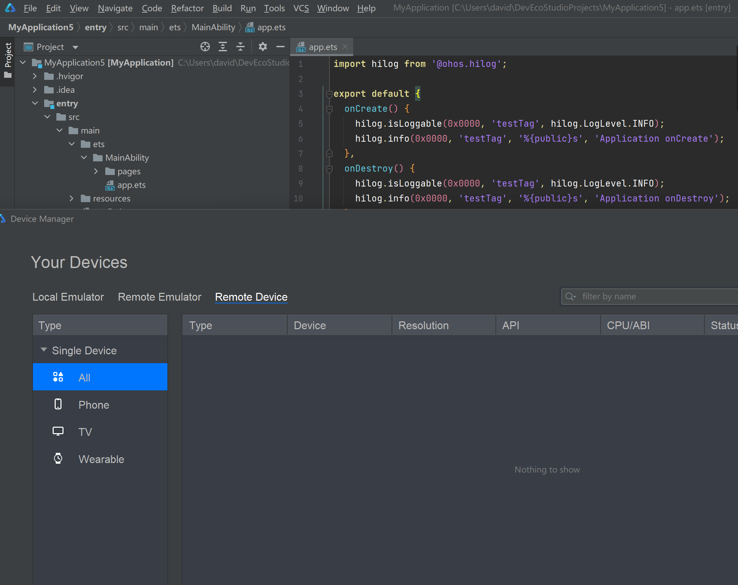The width and height of the screenshot is (738, 585).
Task: Expand the resources folder
Action: coord(72,198)
